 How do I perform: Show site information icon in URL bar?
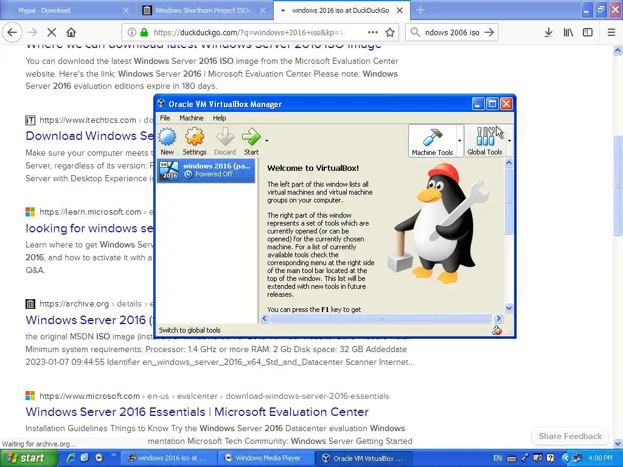tap(131, 32)
